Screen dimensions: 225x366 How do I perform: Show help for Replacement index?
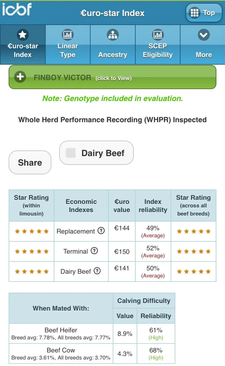click(101, 231)
